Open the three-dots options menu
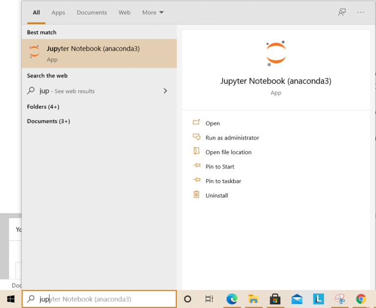Viewport: 376px width, 308px height. click(361, 12)
